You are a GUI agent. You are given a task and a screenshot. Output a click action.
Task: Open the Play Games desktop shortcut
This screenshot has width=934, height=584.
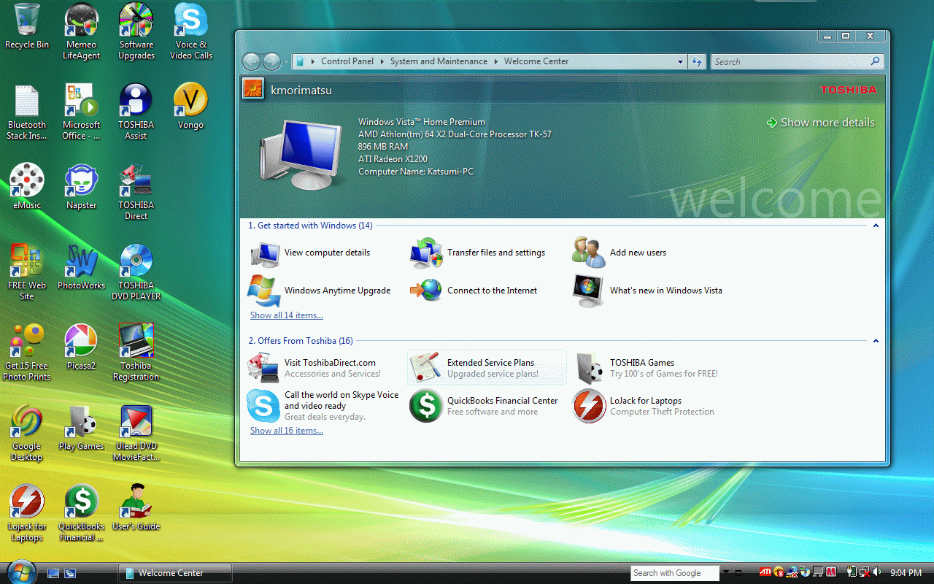click(82, 428)
